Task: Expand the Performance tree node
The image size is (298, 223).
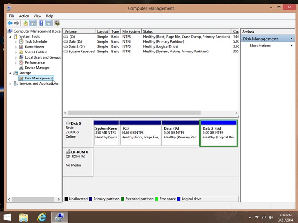Action: pos(16,63)
